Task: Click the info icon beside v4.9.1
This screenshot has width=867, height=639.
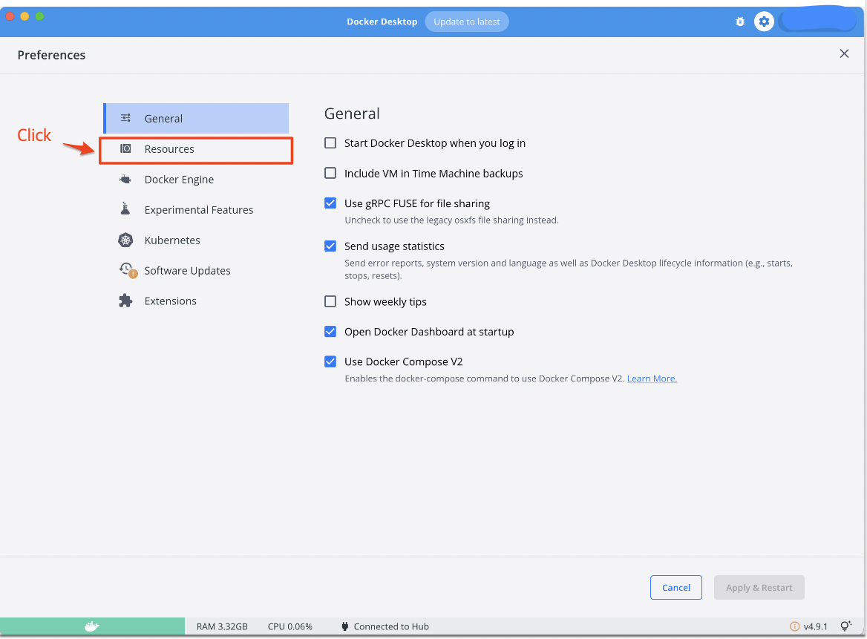Action: pos(794,626)
